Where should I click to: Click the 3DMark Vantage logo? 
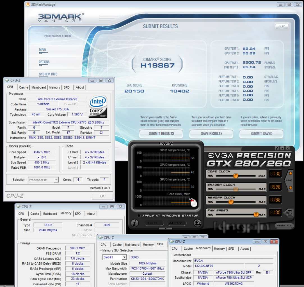pos(61,18)
